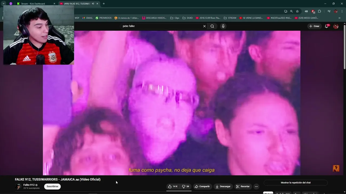
Task: Switch to the pinned purple tab
Action: coord(11,4)
